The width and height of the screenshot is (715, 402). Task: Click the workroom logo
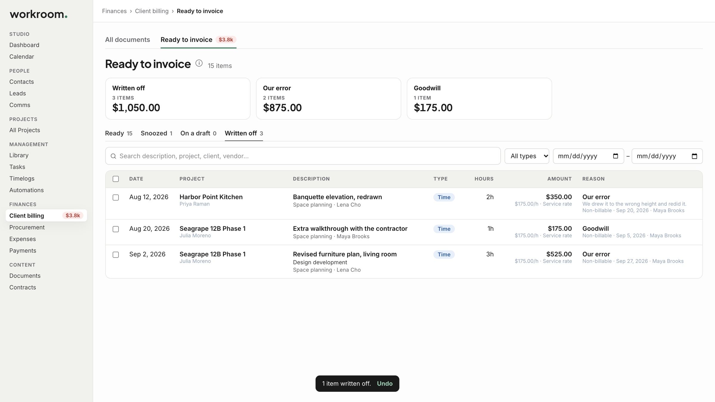pos(38,14)
